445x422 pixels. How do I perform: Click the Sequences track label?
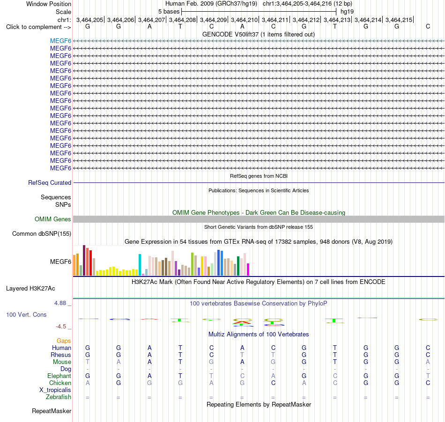click(56, 197)
